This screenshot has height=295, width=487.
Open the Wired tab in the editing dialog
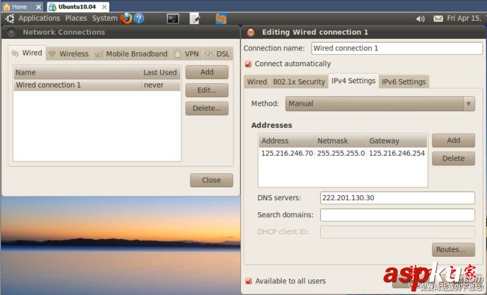click(257, 82)
